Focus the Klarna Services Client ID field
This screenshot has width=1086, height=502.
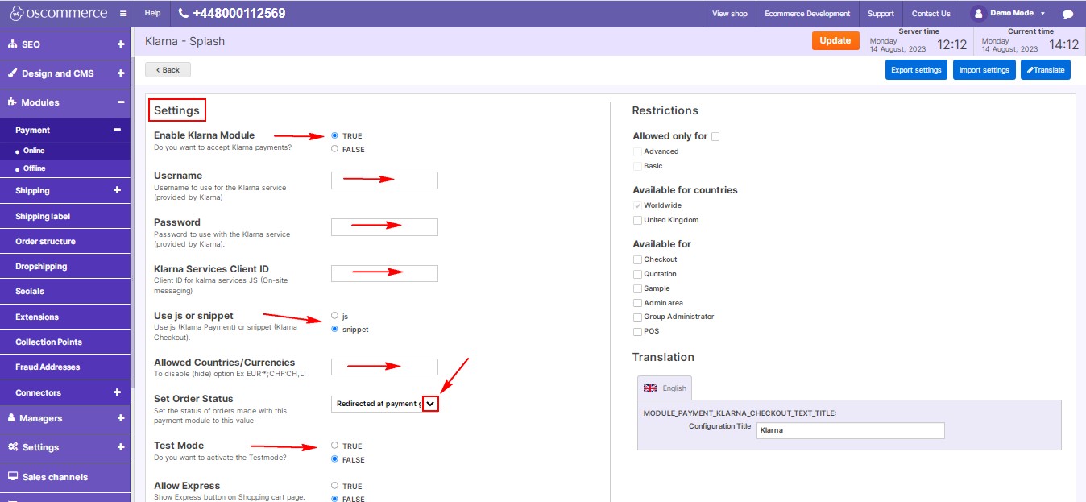pos(384,274)
